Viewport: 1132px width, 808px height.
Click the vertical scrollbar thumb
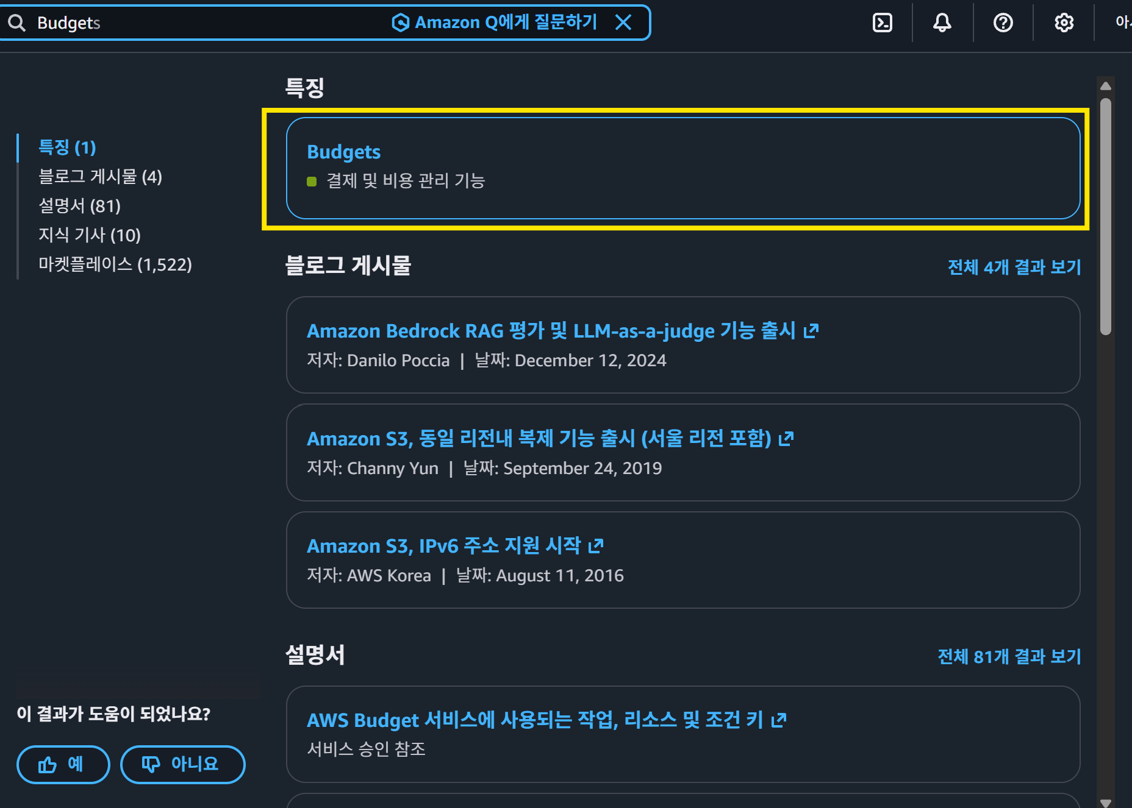pyautogui.click(x=1106, y=216)
